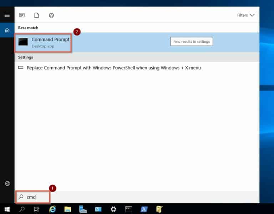Click the Best match heading
Image resolution: width=274 pixels, height=214 pixels.
click(28, 28)
